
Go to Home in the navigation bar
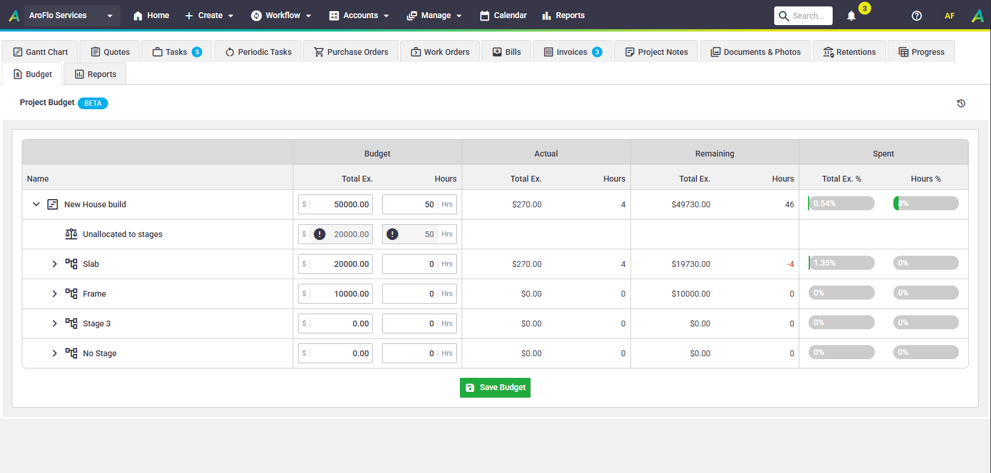pyautogui.click(x=151, y=16)
